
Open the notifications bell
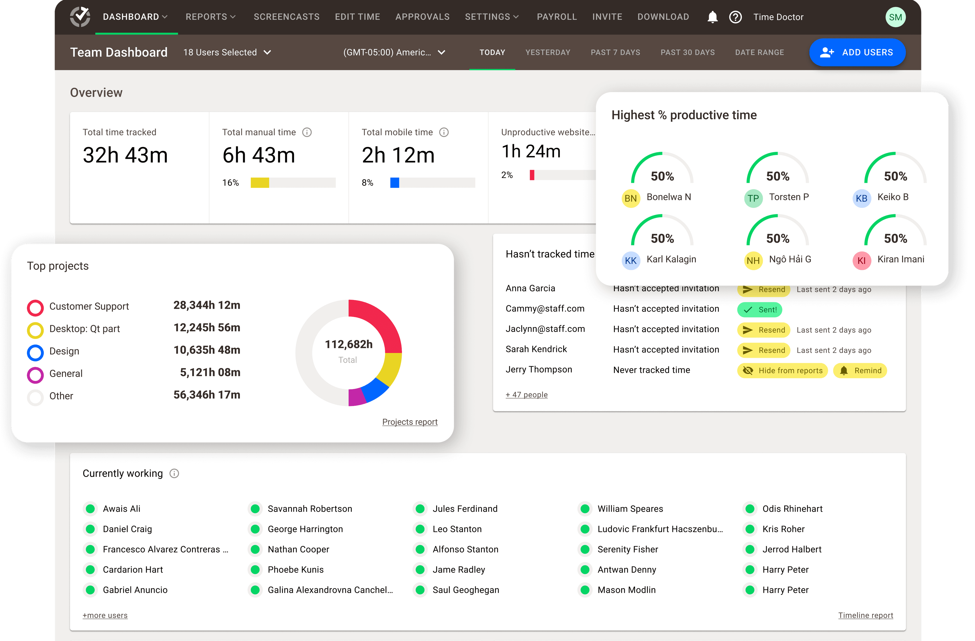tap(712, 17)
